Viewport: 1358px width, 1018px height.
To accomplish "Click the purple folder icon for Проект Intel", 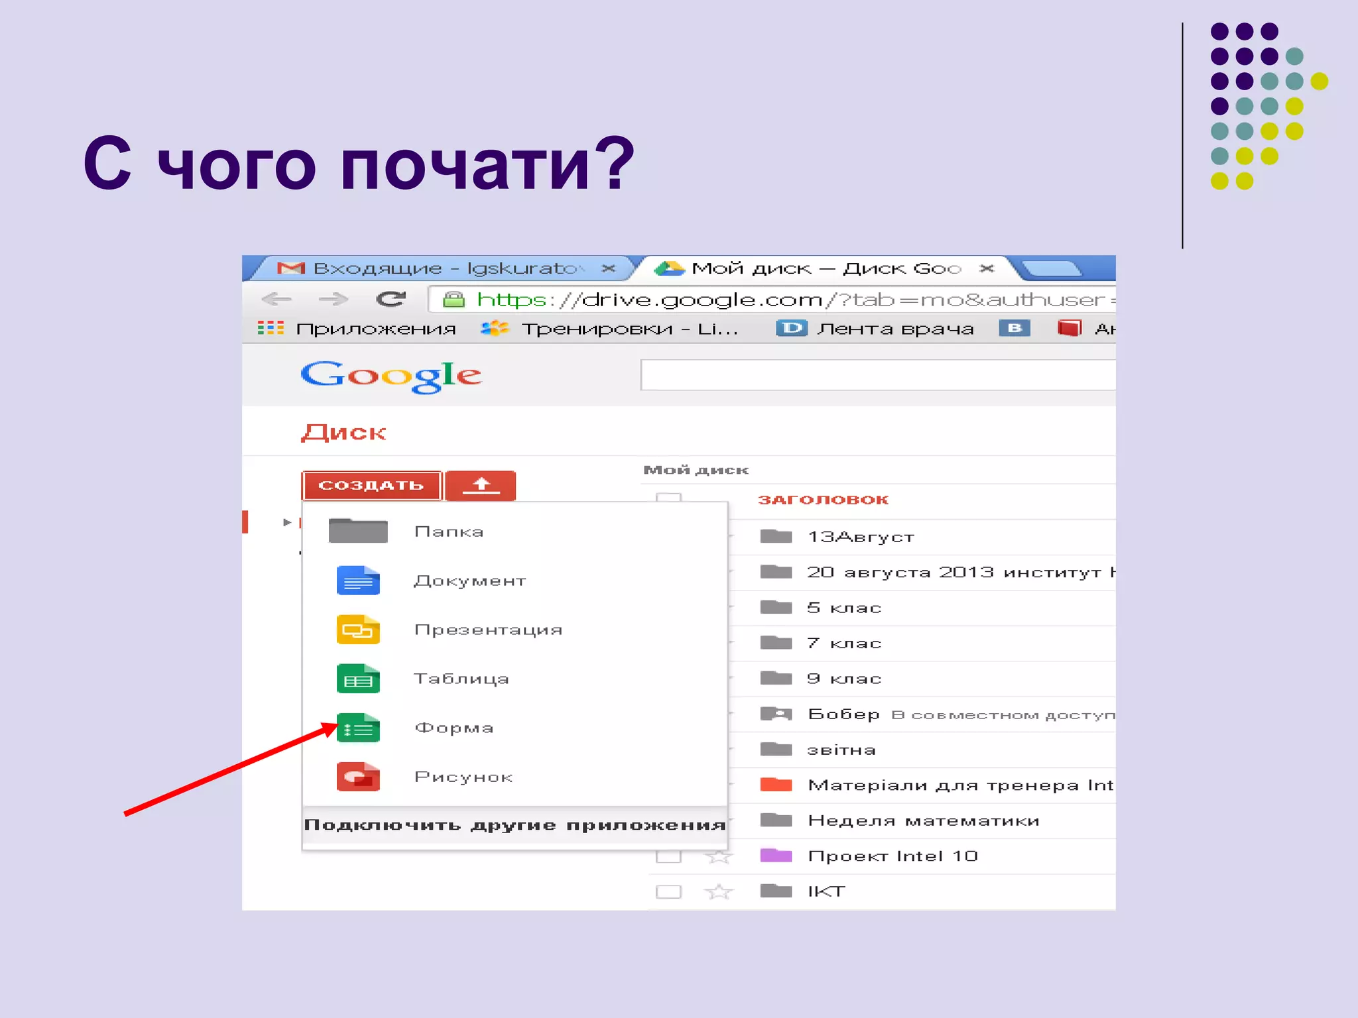I will pyautogui.click(x=776, y=856).
